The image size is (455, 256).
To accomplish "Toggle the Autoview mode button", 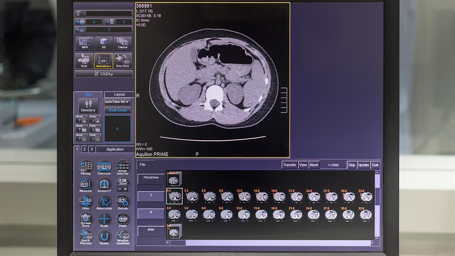I will [x=103, y=61].
